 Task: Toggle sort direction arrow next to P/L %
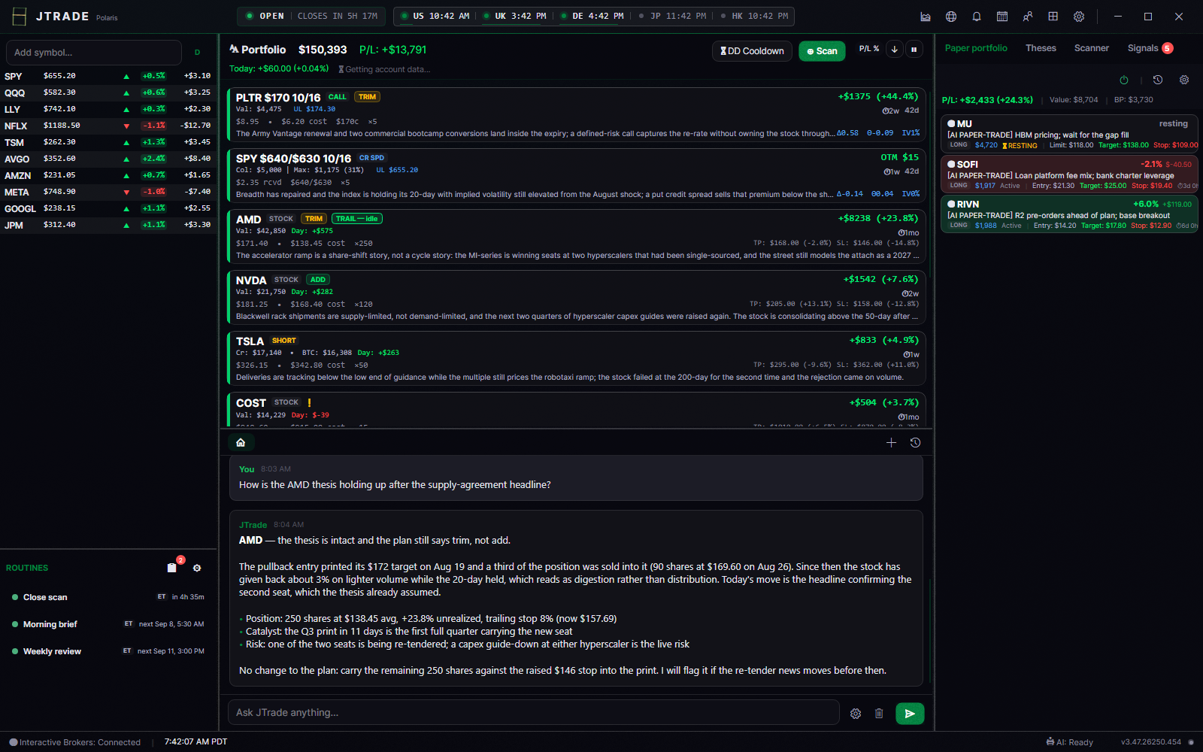coord(895,50)
